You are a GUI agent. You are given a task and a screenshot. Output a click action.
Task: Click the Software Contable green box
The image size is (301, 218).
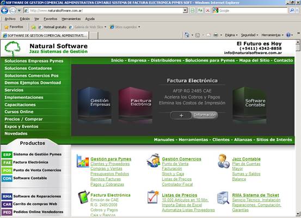(249, 105)
